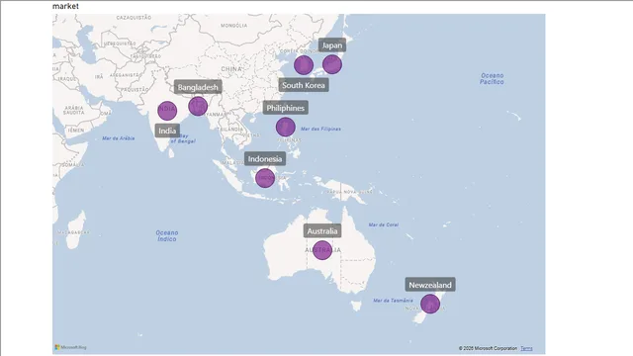
Task: Click the Bay of Bengal label
Action: (183, 138)
